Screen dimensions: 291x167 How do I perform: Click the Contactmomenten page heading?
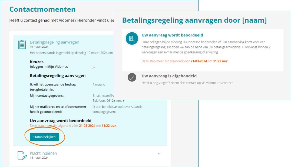click(42, 9)
